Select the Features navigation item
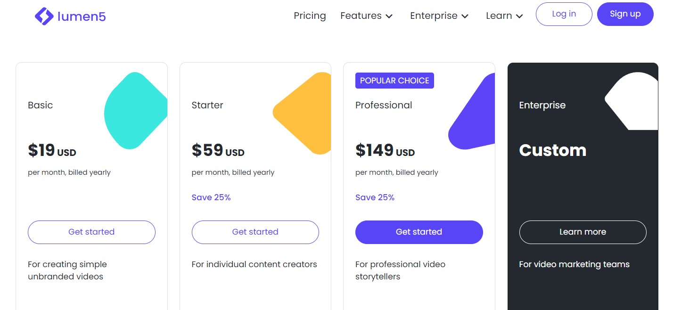This screenshot has width=673, height=310. (x=361, y=16)
